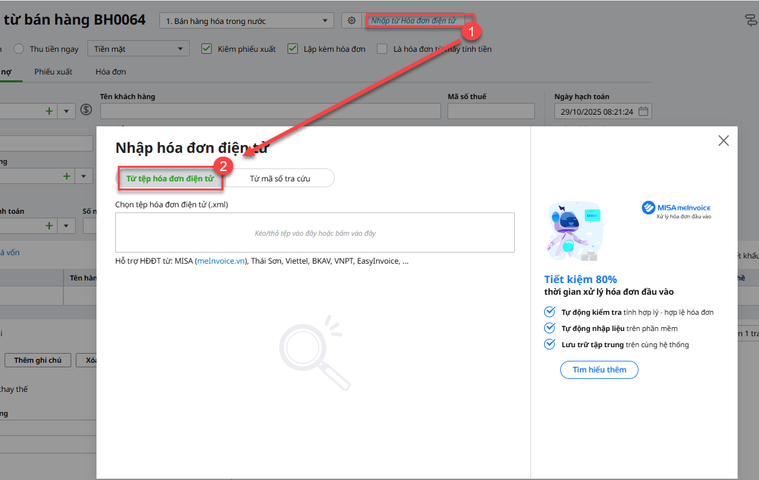Screen dimensions: 759x480
Task: Open the calendar picker for Ngày hạch toán
Action: (643, 111)
